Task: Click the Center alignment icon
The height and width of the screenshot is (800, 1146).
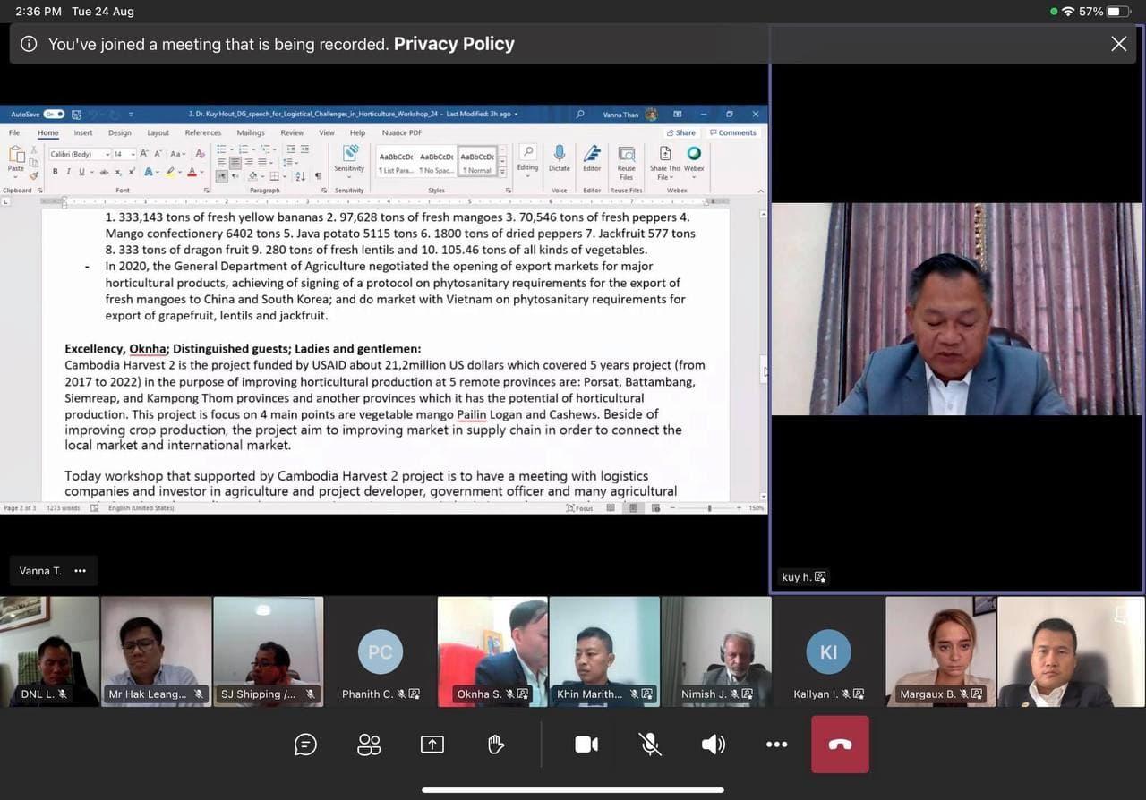Action: coord(235,163)
